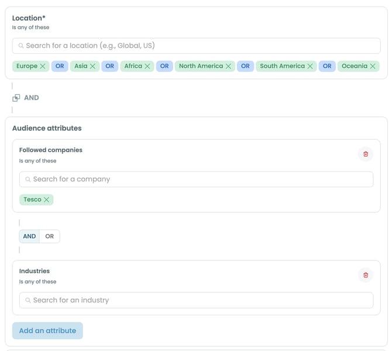Select OR between attribute groups
Image resolution: width=392 pixels, height=351 pixels.
(50, 236)
